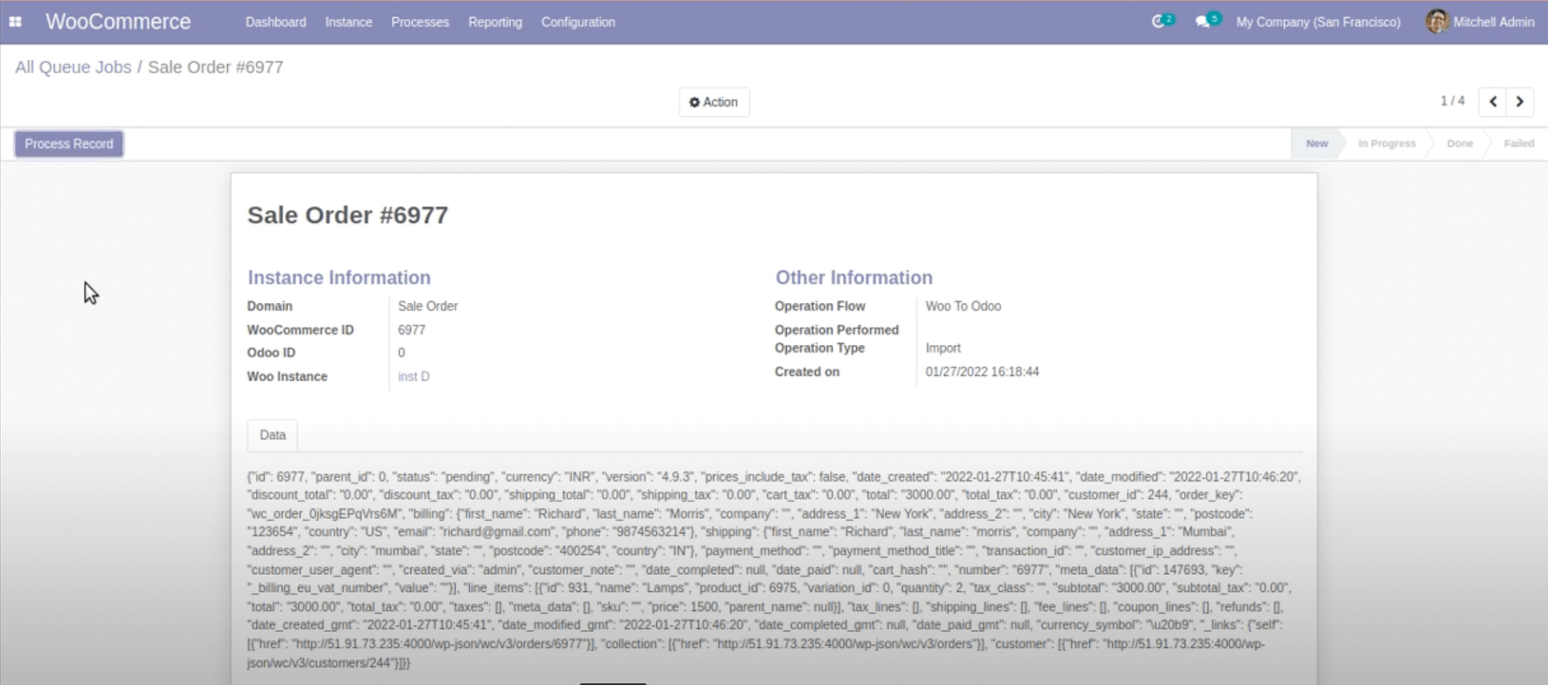1548x685 pixels.
Task: Open the Reporting menu
Action: [x=495, y=22]
